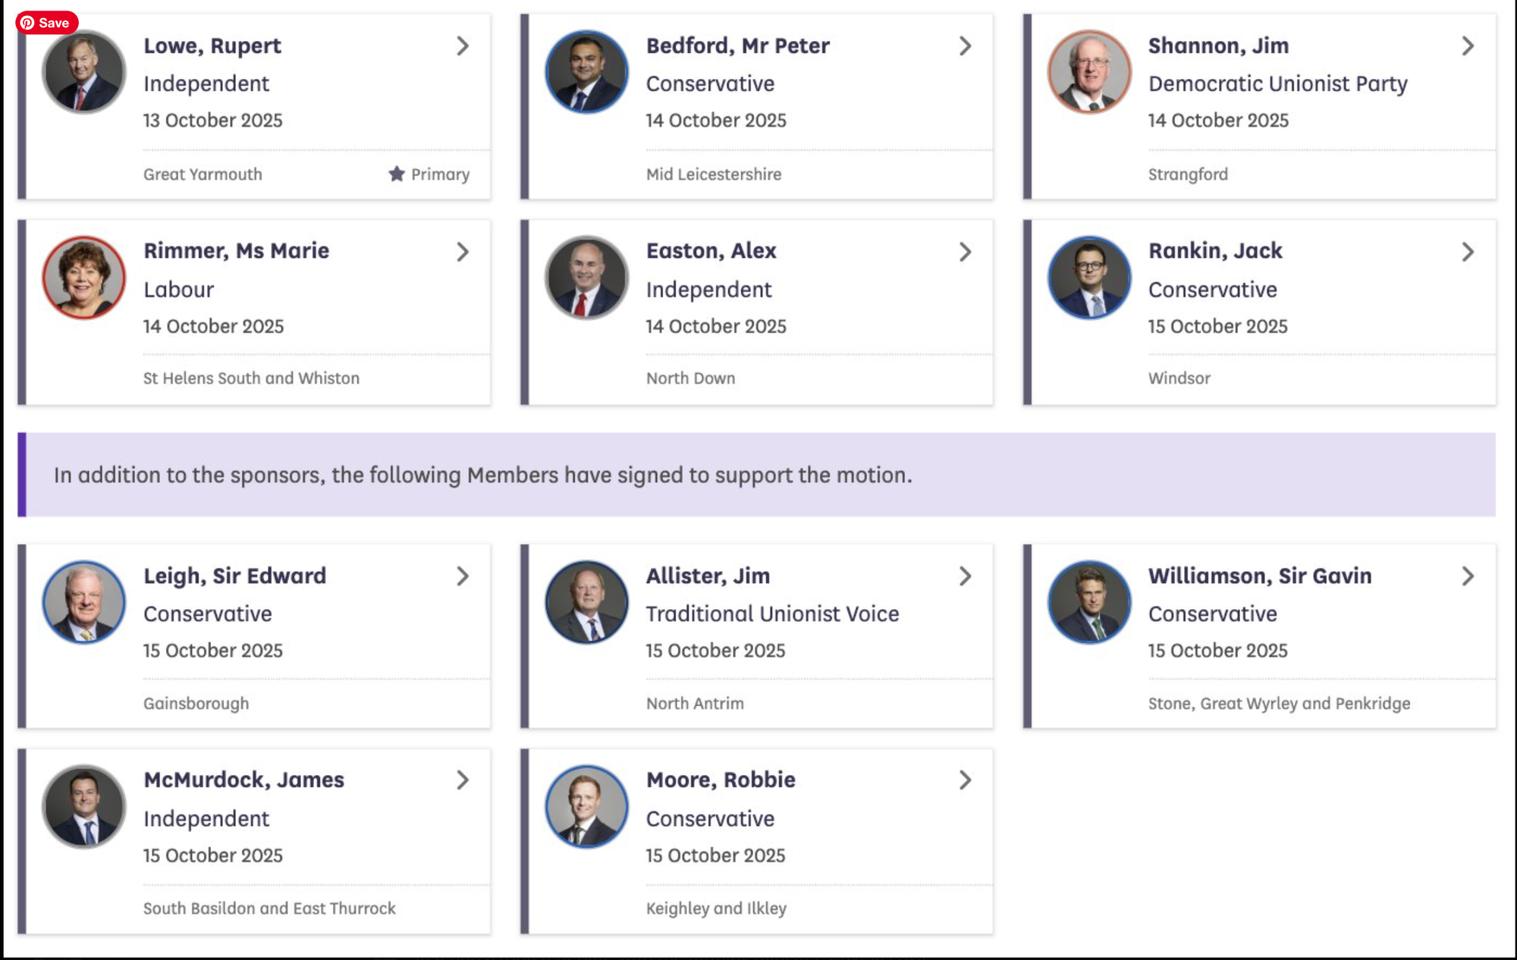Click the Shannon, Jim portrait photo
This screenshot has width=1517, height=960.
[x=1089, y=73]
